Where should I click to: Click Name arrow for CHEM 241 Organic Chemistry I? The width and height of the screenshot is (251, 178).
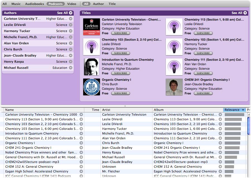81,148
